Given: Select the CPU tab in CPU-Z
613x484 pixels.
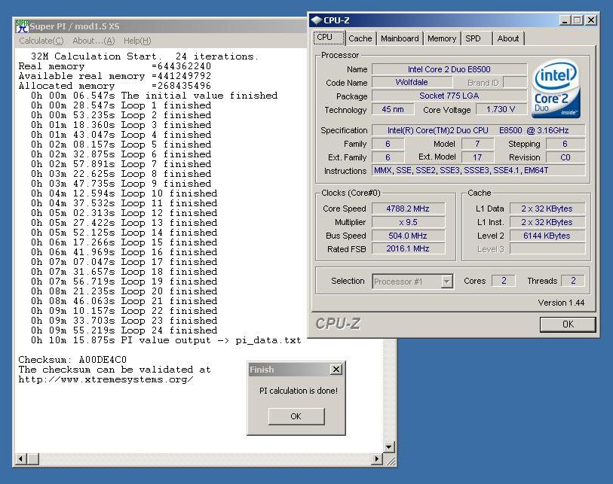Looking at the screenshot, I should click(329, 38).
